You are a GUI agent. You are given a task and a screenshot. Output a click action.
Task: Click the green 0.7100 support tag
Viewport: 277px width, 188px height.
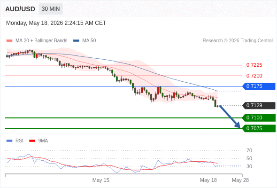[x=259, y=118]
